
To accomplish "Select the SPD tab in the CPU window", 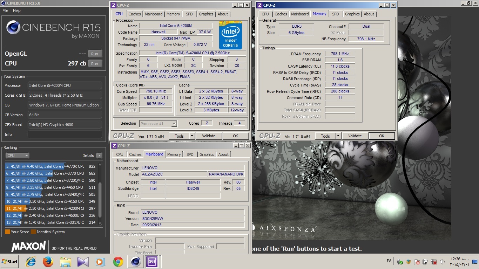I will click(x=189, y=14).
